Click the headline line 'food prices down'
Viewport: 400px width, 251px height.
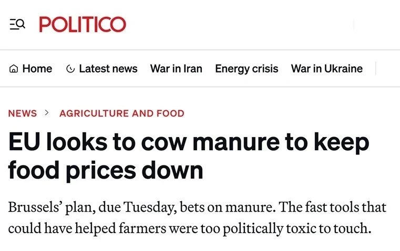coord(106,171)
